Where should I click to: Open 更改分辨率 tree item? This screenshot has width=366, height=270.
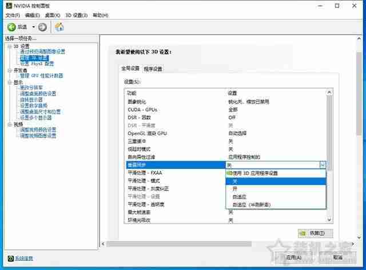coord(31,88)
